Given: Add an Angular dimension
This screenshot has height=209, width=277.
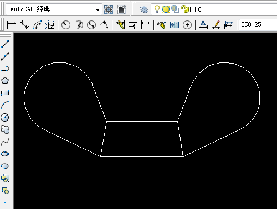Looking at the screenshot, I should [x=104, y=25].
